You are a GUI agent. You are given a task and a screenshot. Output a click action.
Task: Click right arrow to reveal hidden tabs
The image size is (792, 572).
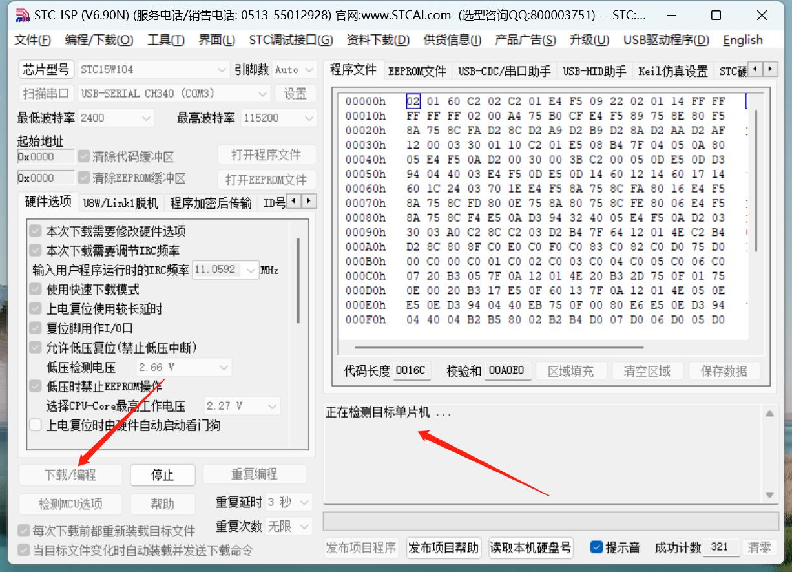769,69
